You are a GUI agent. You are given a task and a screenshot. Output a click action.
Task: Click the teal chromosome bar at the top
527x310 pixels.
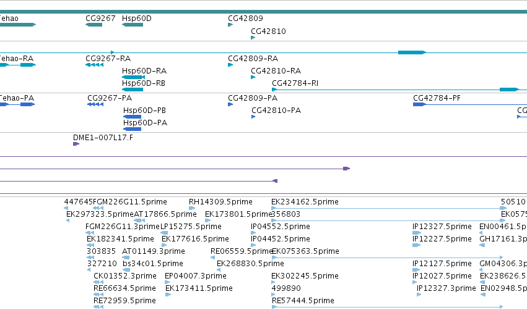coord(264,12)
